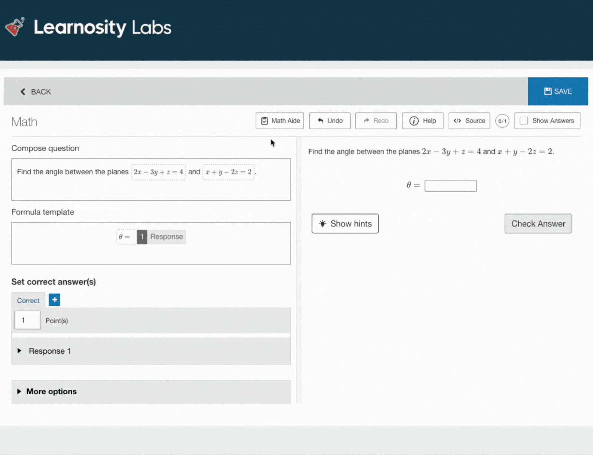Collapse the Response 1 disclosure triangle

[20, 351]
